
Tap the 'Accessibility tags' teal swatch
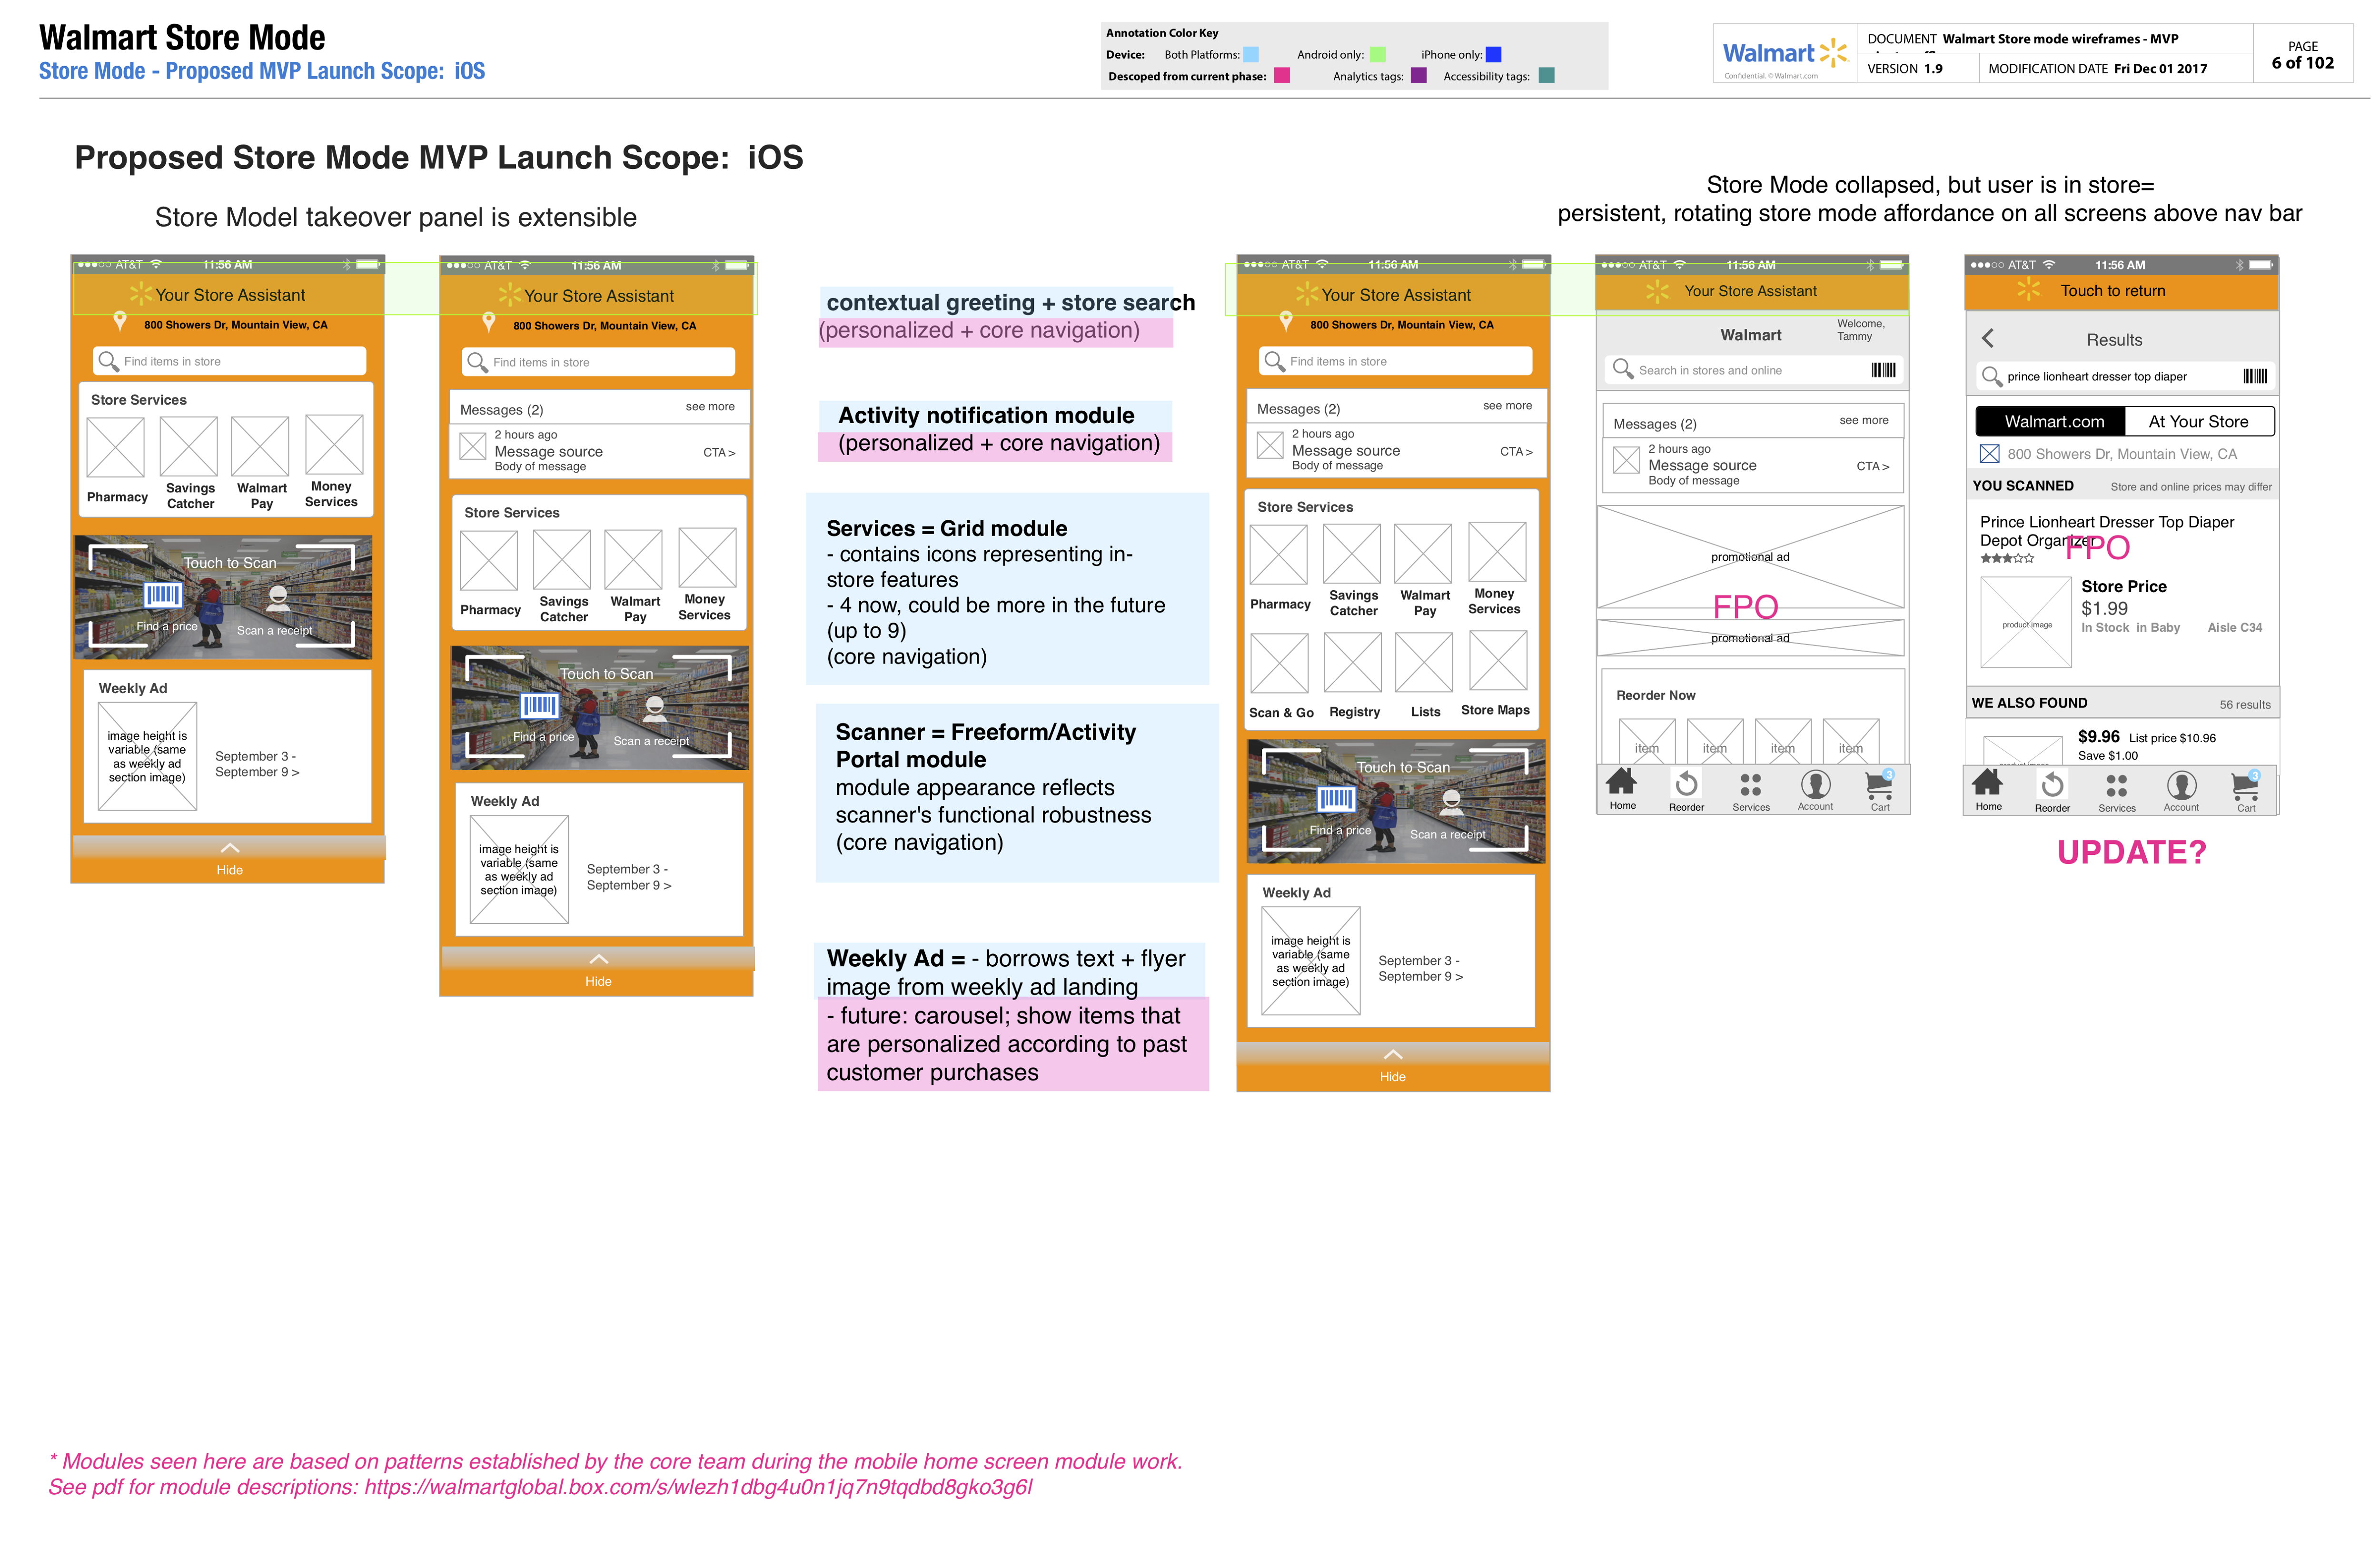[x=1546, y=76]
